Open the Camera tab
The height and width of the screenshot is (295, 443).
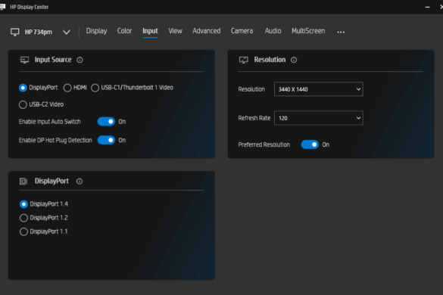click(x=242, y=31)
